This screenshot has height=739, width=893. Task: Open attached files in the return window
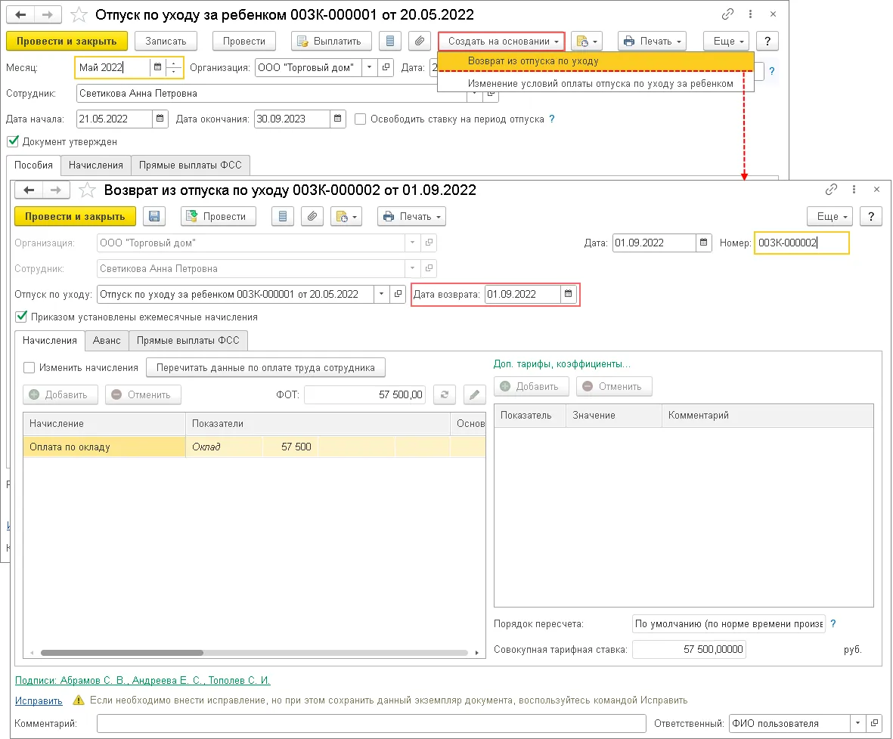pos(312,216)
